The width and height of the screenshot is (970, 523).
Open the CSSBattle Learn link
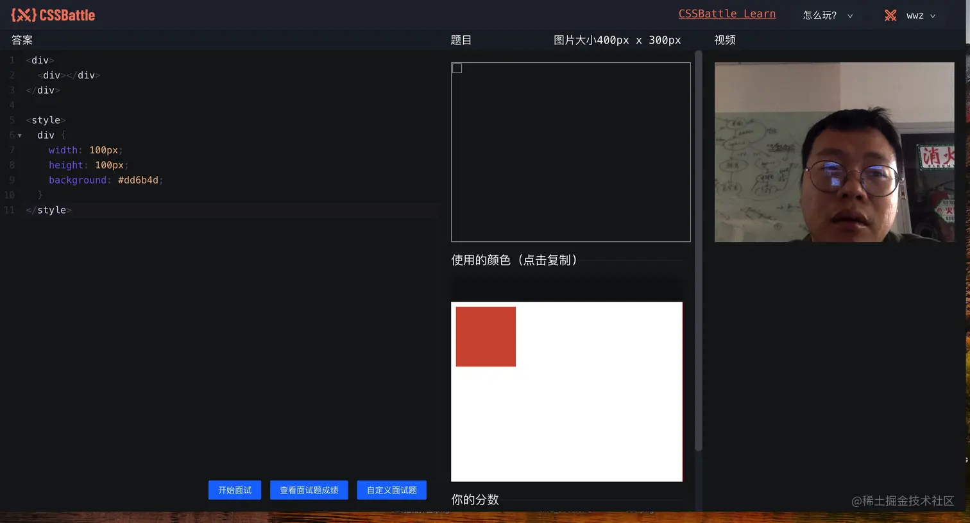[x=727, y=13]
